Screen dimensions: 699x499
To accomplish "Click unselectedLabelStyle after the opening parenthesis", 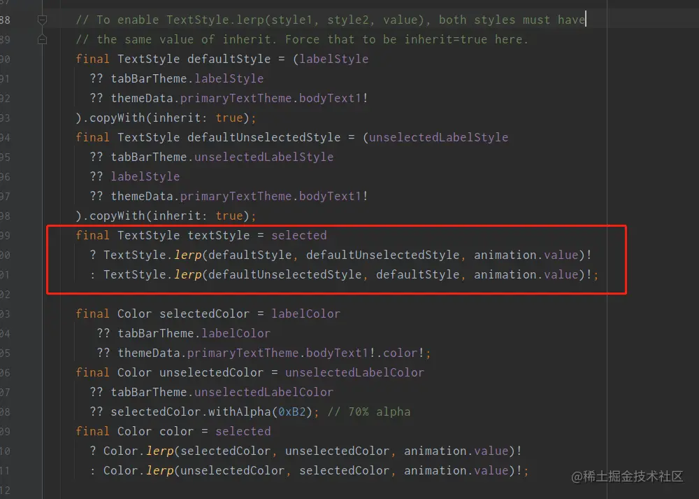I will [x=438, y=137].
